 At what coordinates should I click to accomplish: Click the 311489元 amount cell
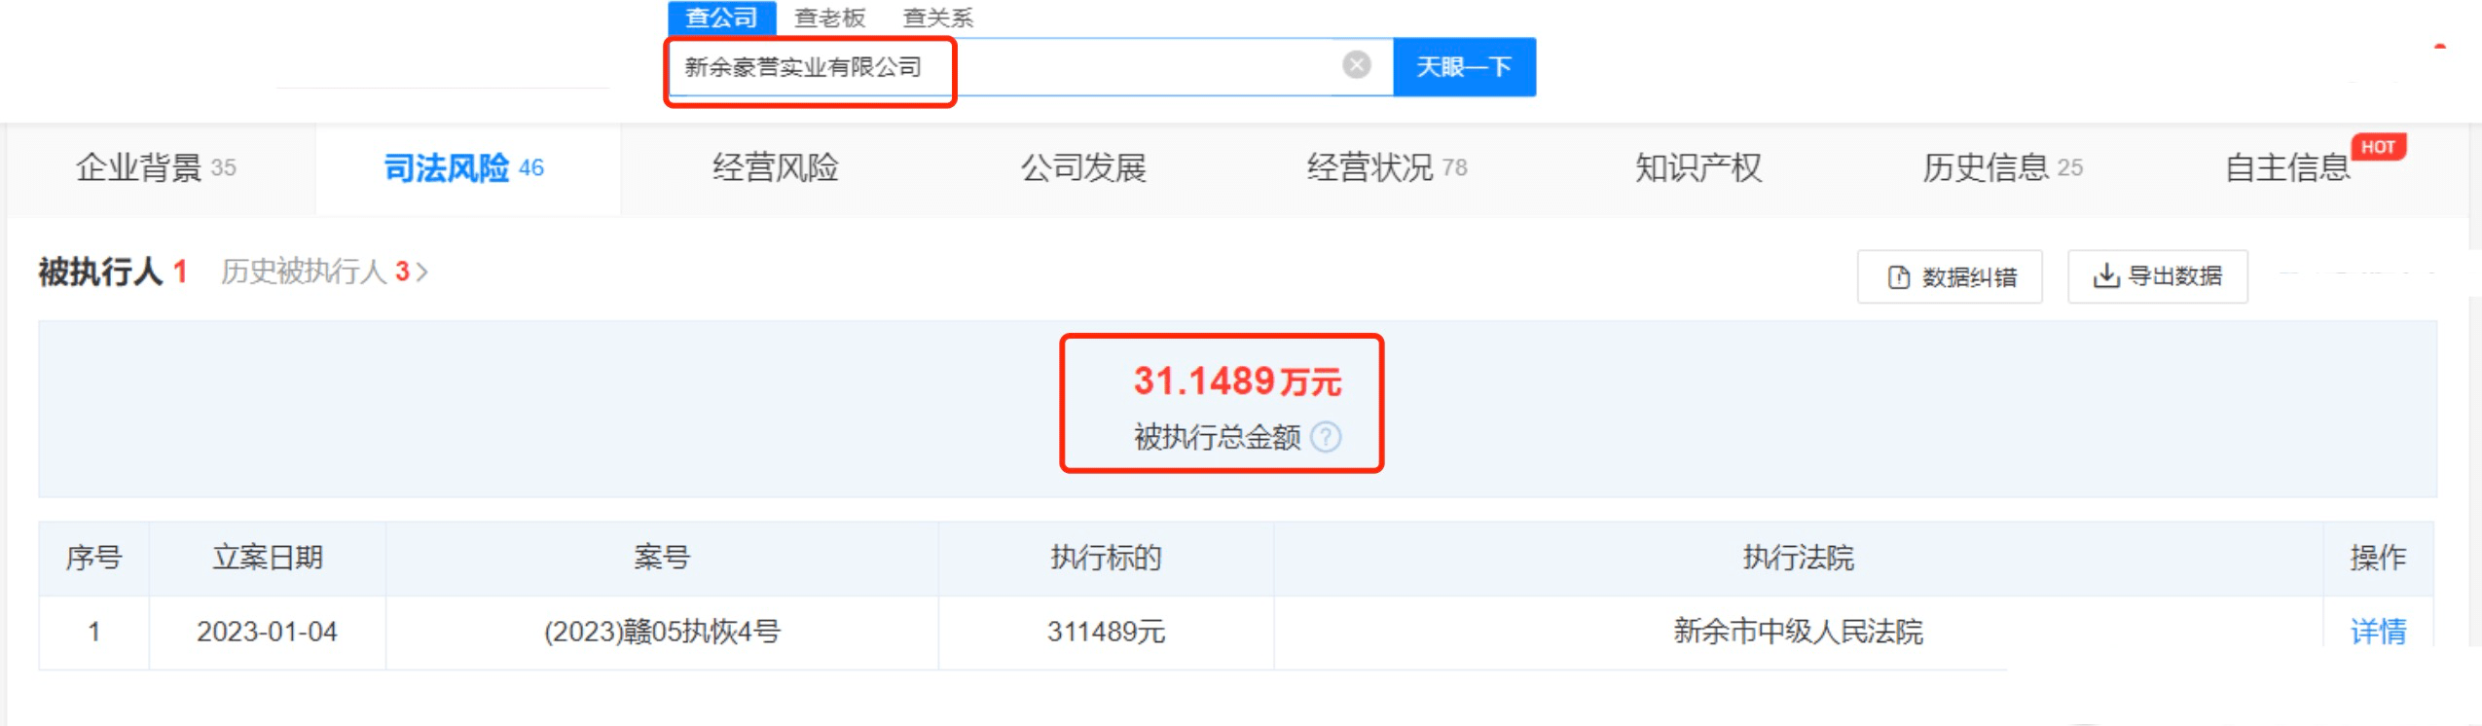pyautogui.click(x=1106, y=632)
